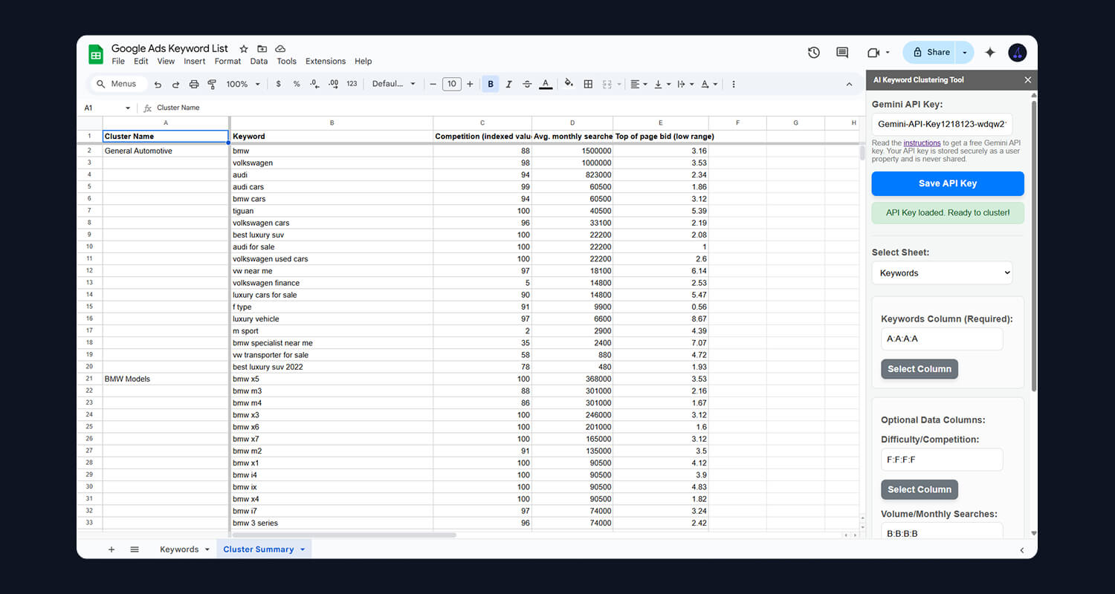Open text wrapping dropdown
Screen dimensions: 1115x594
(x=685, y=84)
